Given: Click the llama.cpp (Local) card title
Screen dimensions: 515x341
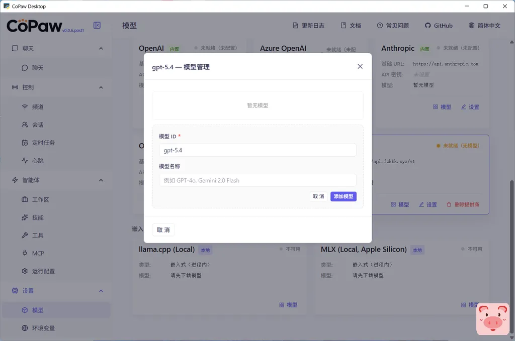Looking at the screenshot, I should click(166, 250).
